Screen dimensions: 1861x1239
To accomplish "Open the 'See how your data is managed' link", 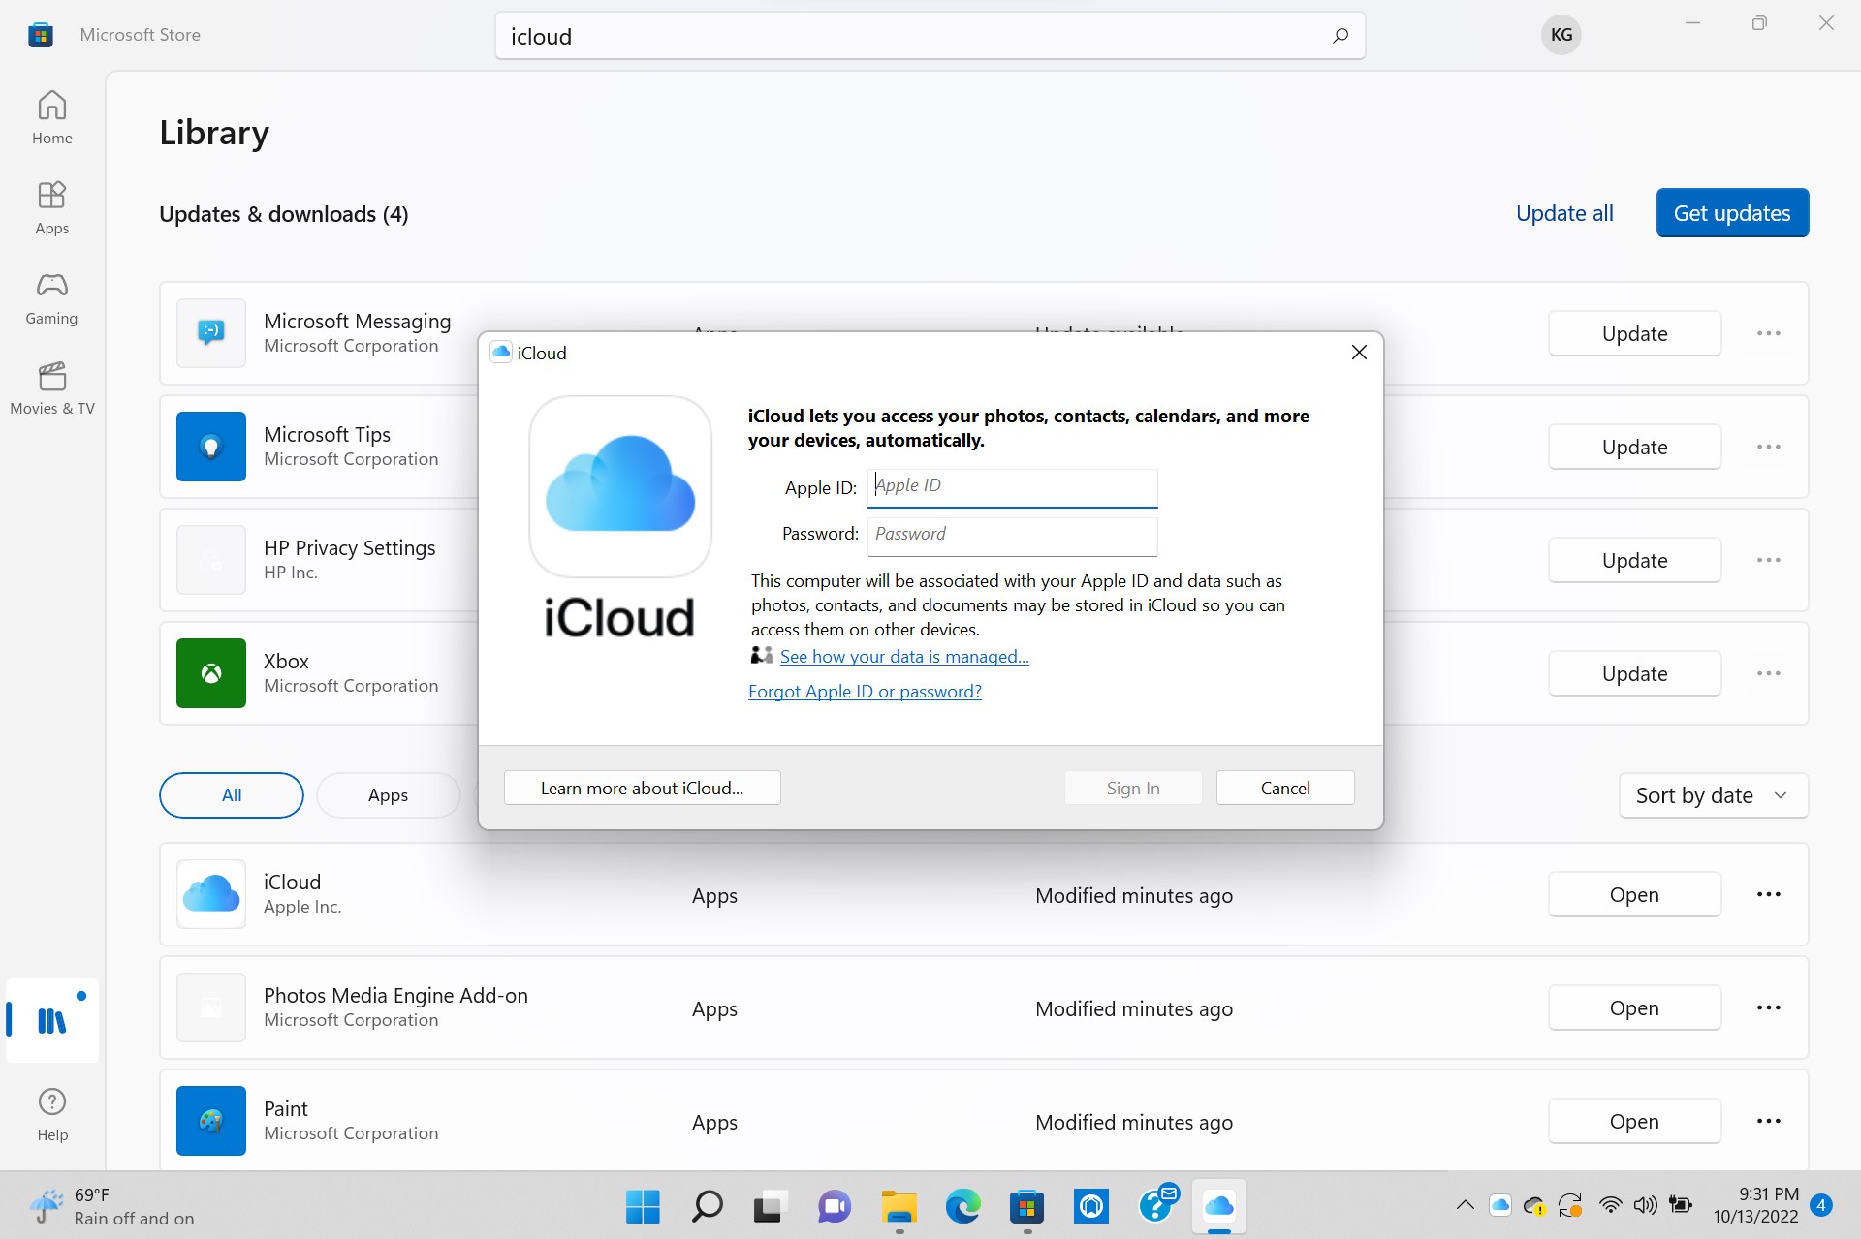I will pyautogui.click(x=904, y=656).
